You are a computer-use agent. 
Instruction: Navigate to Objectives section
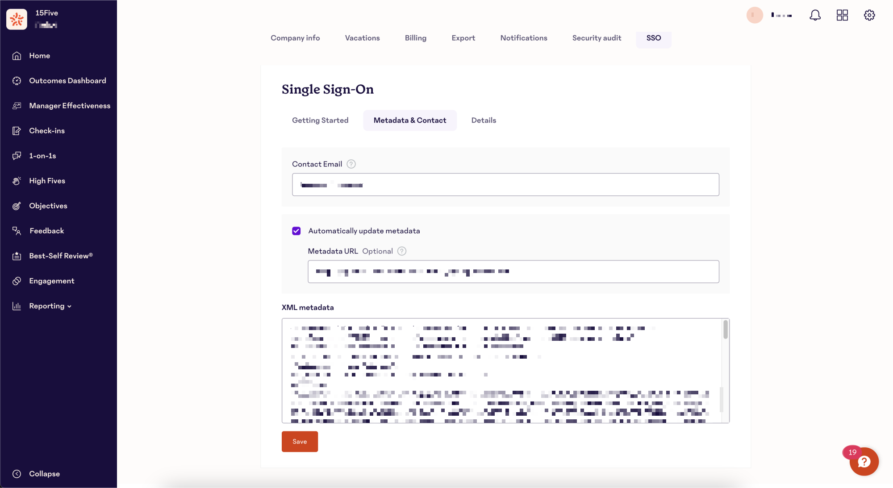click(48, 206)
